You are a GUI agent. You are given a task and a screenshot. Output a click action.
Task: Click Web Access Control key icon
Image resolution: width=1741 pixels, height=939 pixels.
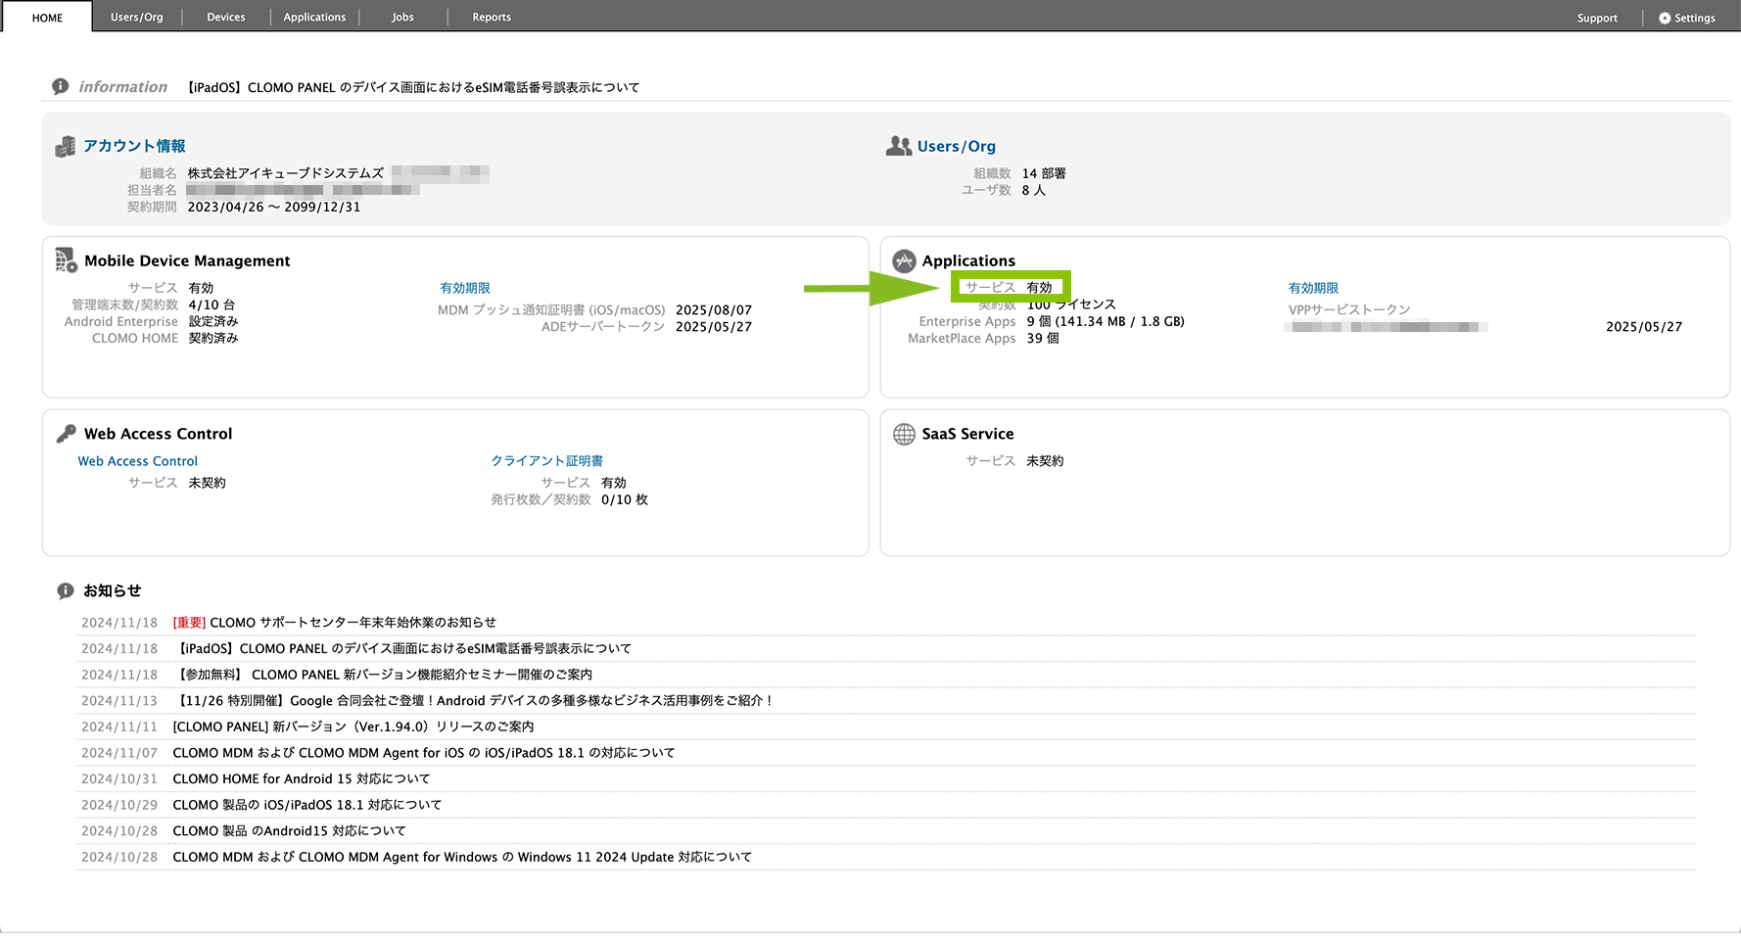(67, 434)
